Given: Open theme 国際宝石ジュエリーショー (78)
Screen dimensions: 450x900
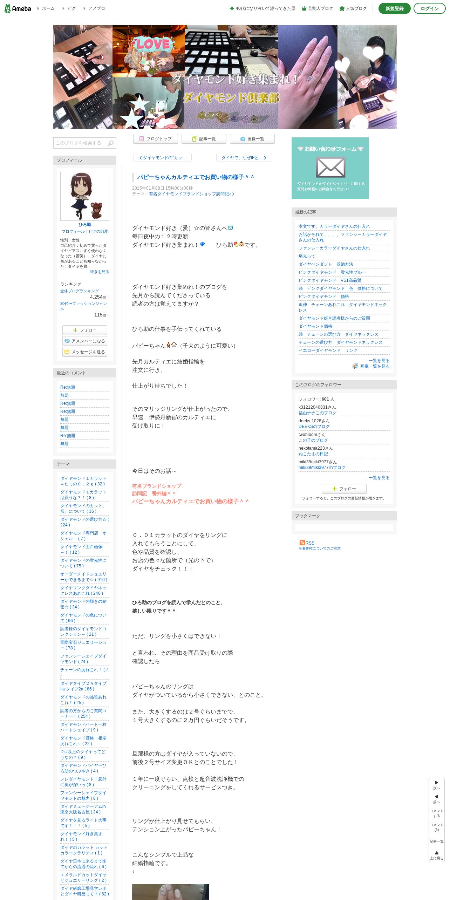Looking at the screenshot, I should coord(83,645).
